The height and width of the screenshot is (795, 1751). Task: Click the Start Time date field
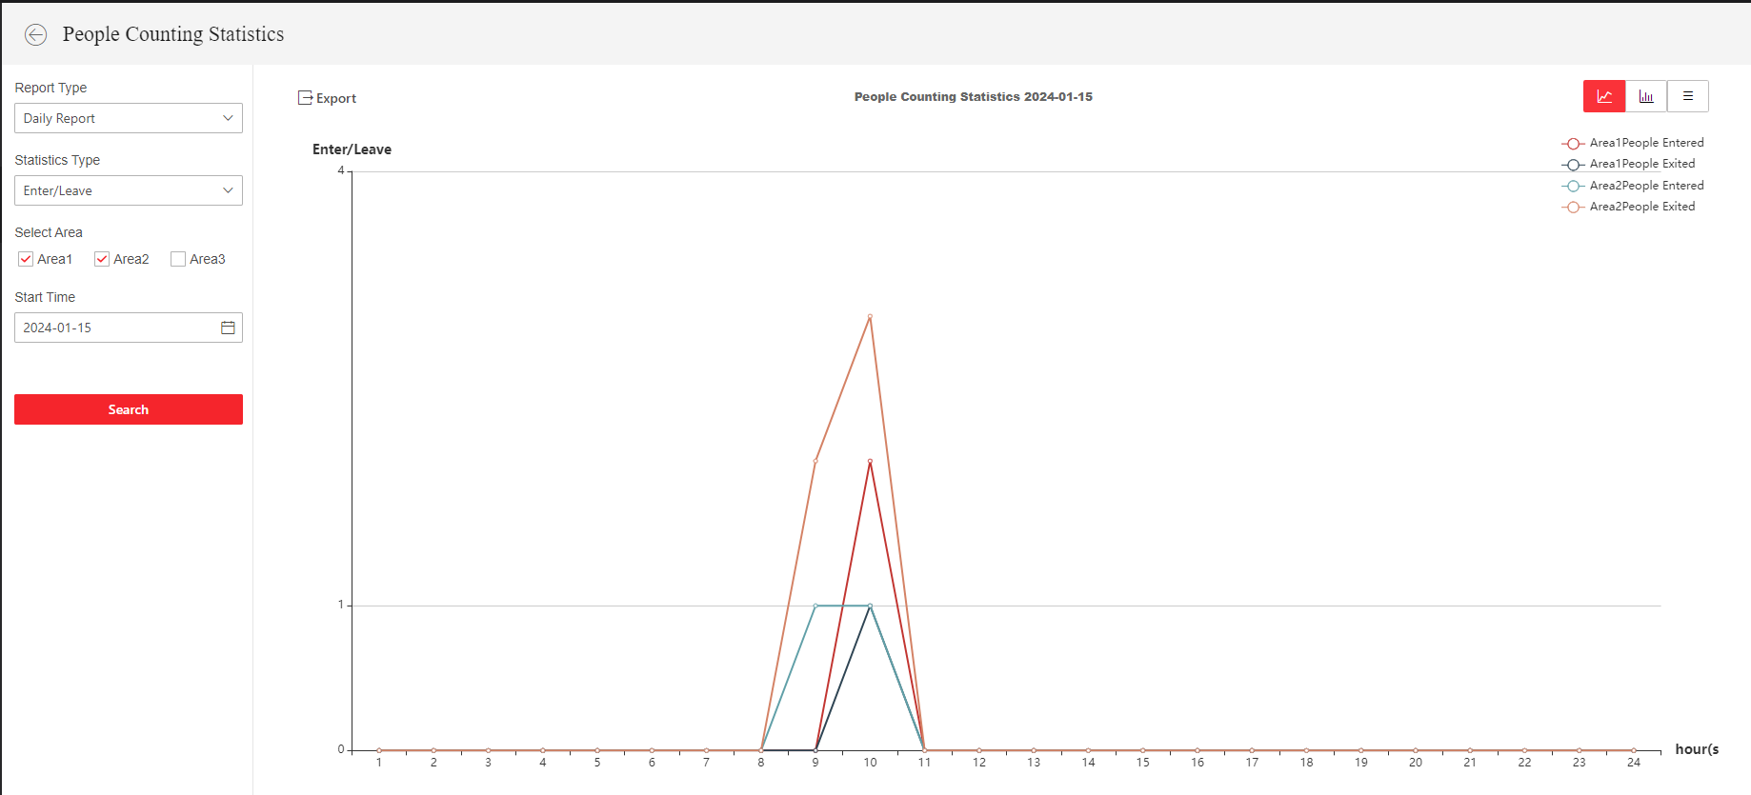114,328
